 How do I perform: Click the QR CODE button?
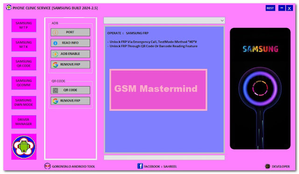(71, 90)
